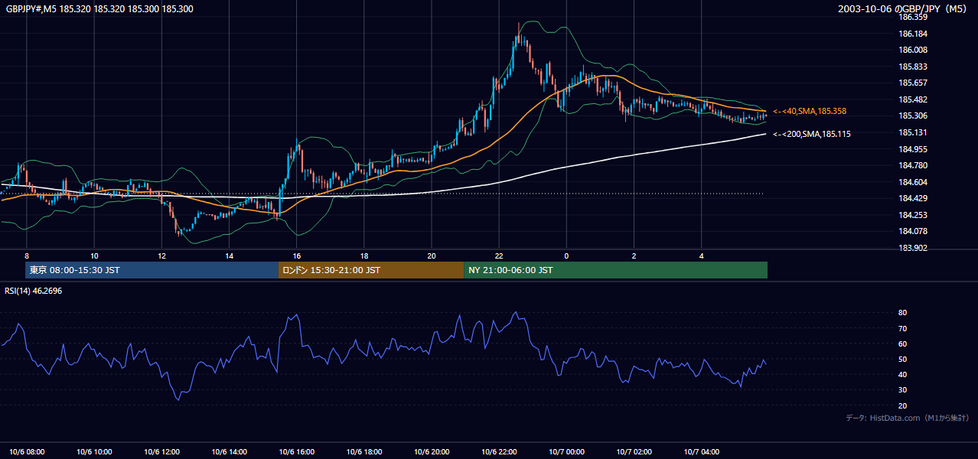Click the 185.833 price axis value
The width and height of the screenshot is (978, 459).
point(913,67)
